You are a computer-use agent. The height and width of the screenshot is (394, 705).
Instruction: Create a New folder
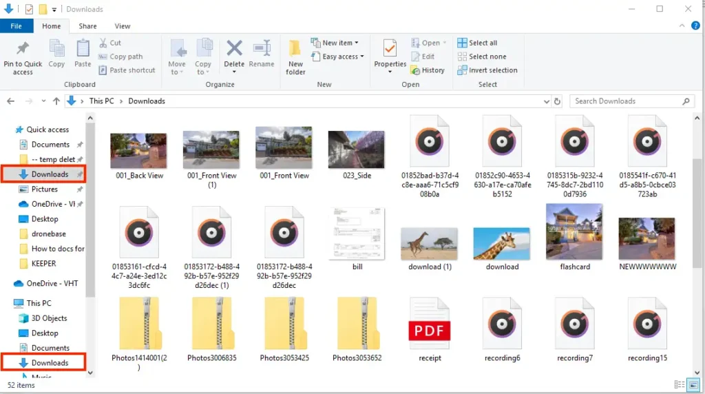(x=295, y=57)
